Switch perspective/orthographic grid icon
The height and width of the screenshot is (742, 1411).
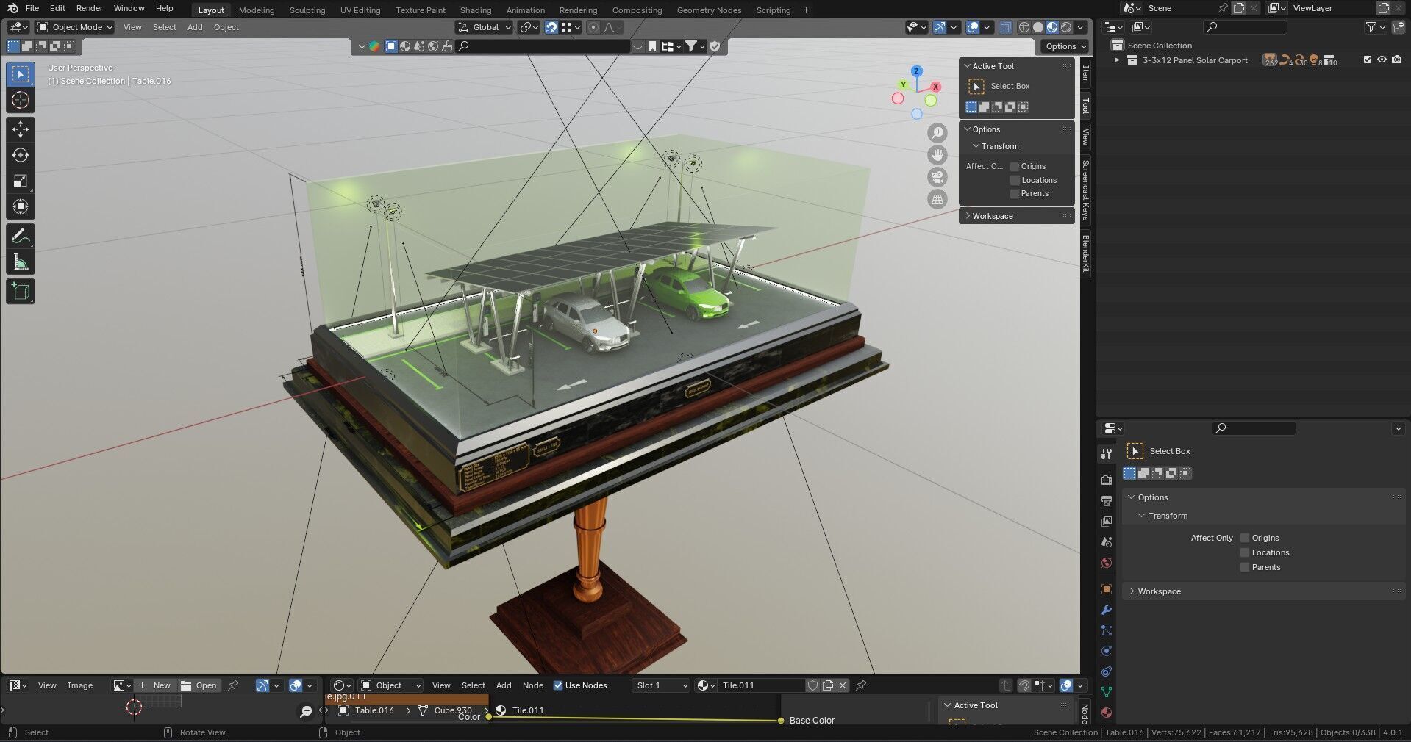click(937, 199)
